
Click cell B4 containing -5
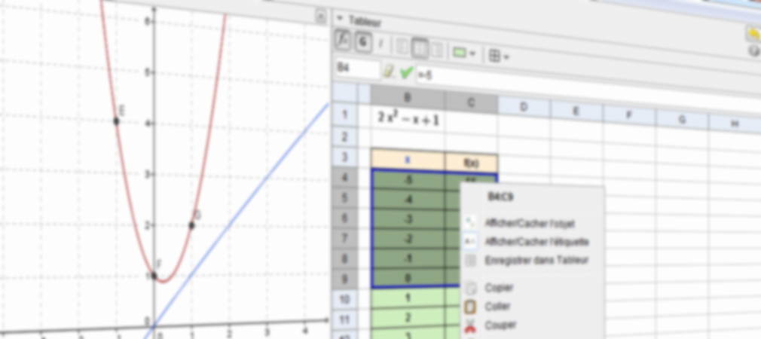[x=408, y=179]
